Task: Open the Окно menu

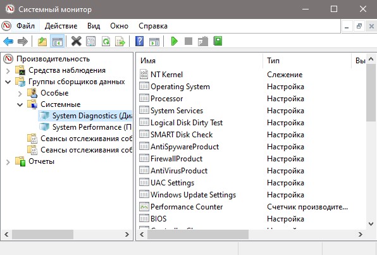Action: [119, 26]
